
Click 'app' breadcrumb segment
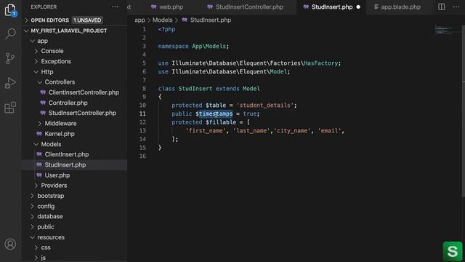(139, 20)
